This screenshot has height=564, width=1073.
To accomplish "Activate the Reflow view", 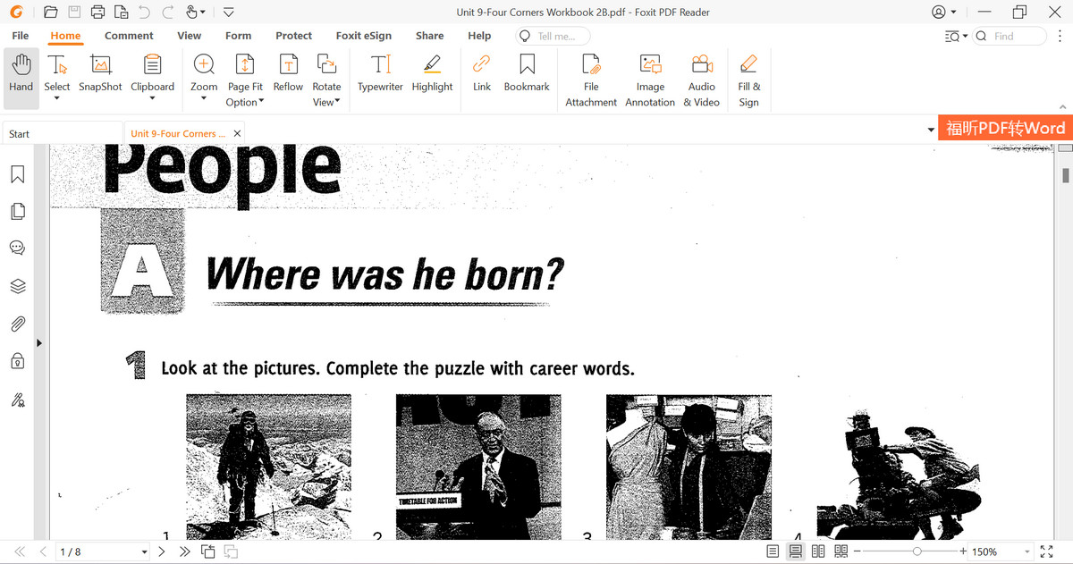I will (288, 74).
